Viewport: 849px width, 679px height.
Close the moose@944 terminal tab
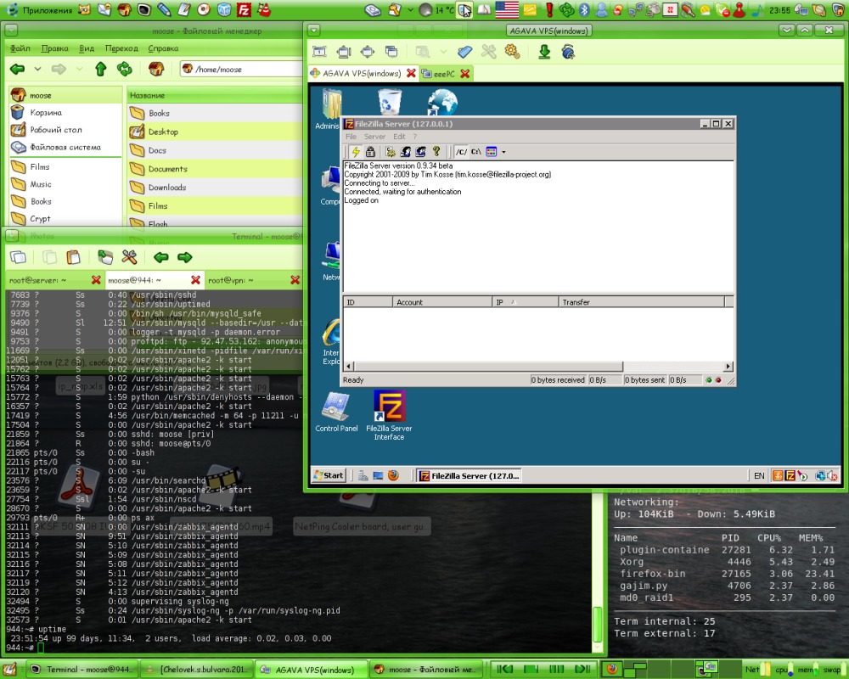coord(195,280)
